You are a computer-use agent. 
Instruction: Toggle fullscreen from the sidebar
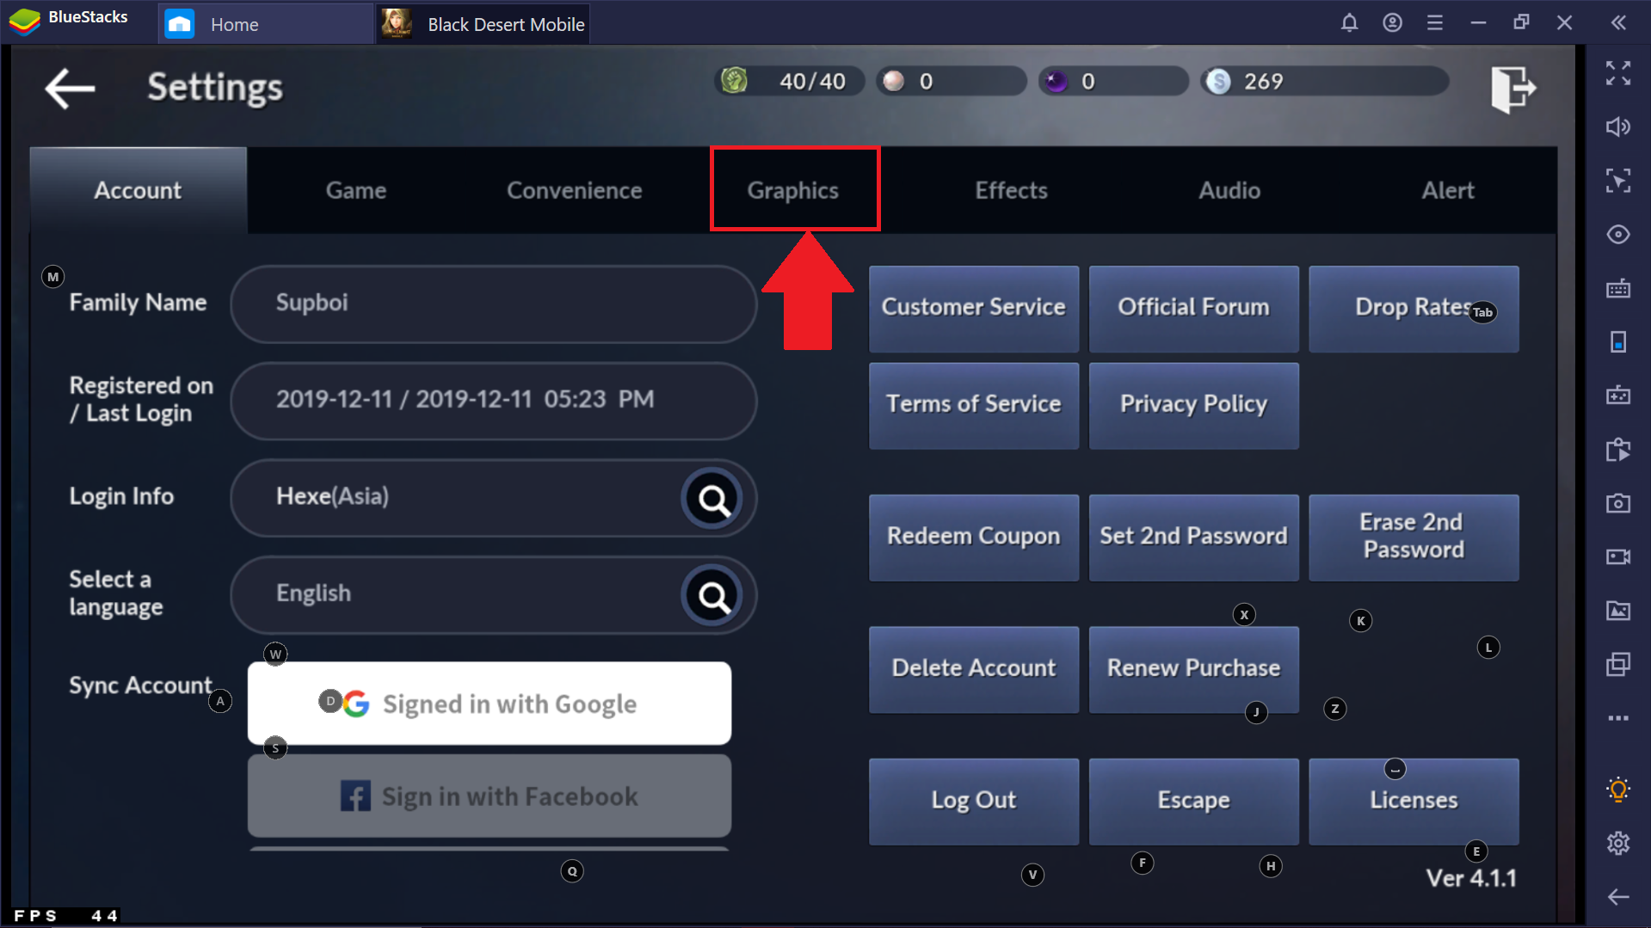1618,73
